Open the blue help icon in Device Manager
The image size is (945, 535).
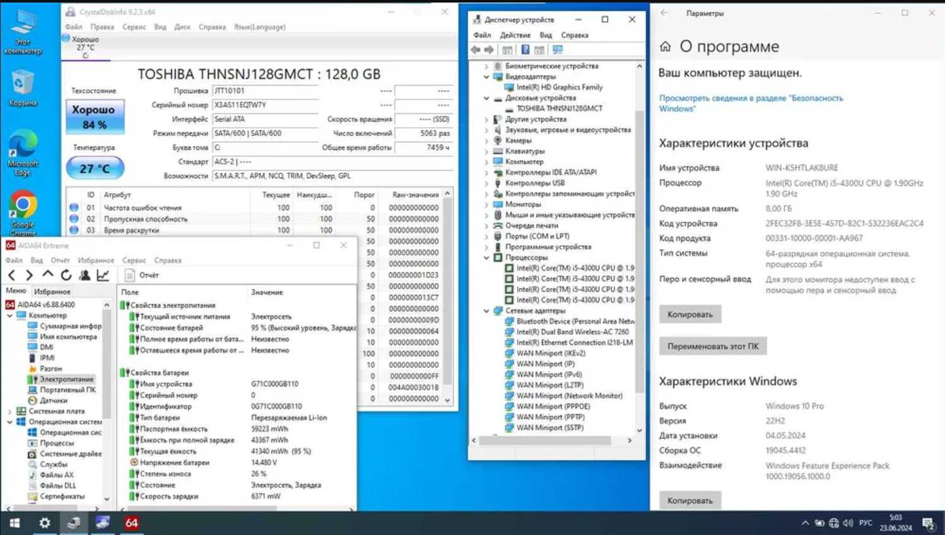(525, 50)
